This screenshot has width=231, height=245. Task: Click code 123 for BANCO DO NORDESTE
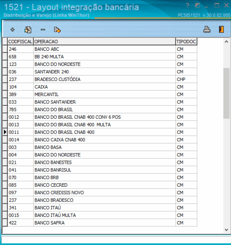coord(13,64)
